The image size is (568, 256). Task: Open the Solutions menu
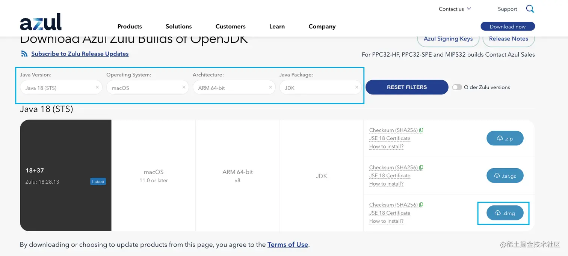pos(179,26)
